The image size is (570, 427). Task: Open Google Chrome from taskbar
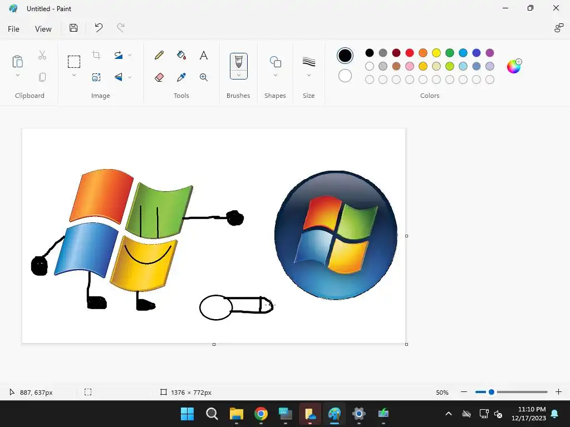pyautogui.click(x=261, y=414)
